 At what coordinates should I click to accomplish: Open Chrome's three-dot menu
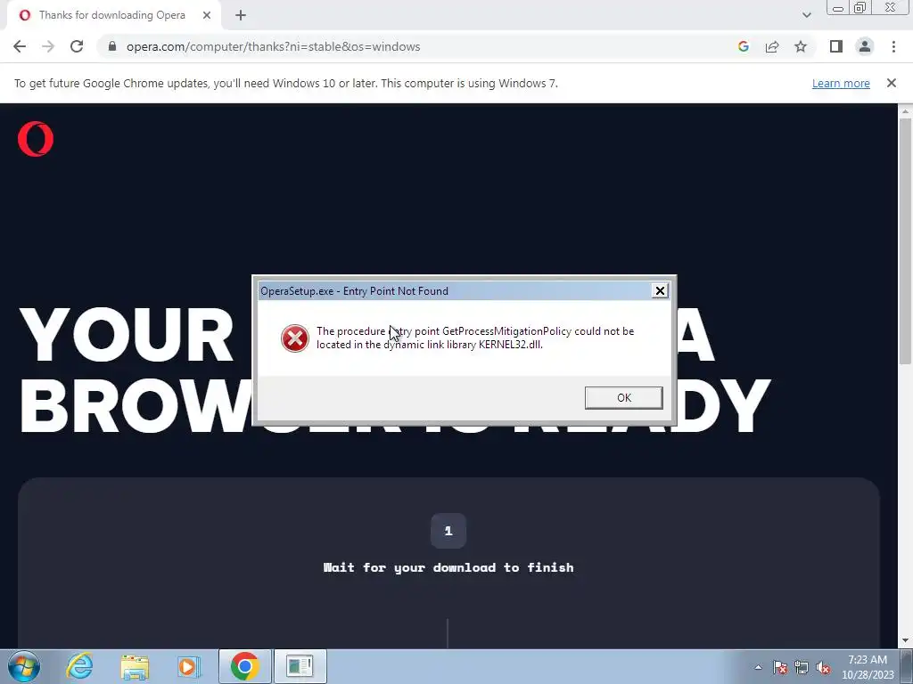(893, 46)
